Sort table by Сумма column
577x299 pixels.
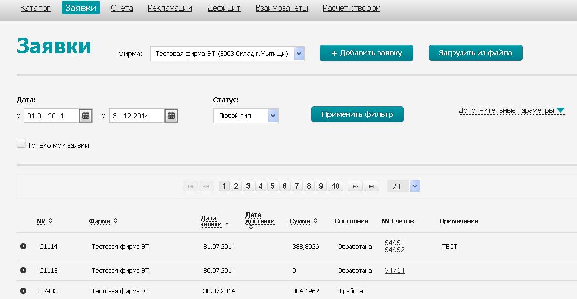[x=302, y=221]
